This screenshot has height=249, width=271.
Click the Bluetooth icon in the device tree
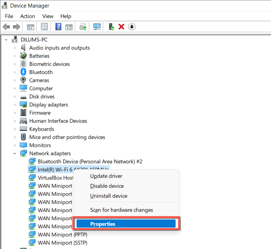point(23,72)
